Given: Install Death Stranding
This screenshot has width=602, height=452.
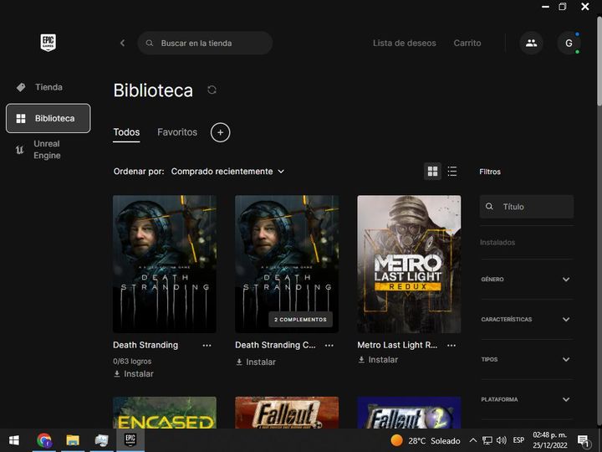Looking at the screenshot, I should click(x=134, y=374).
